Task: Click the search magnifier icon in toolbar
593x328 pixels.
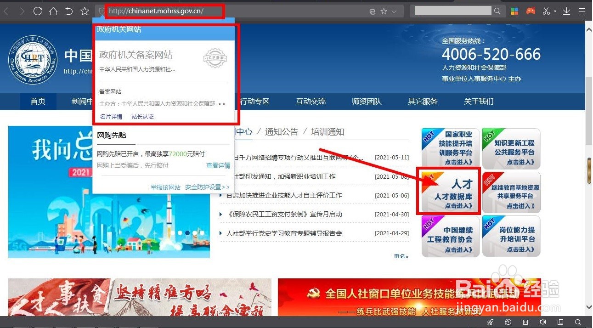Action: (x=497, y=11)
